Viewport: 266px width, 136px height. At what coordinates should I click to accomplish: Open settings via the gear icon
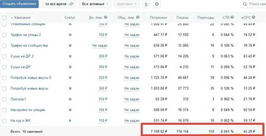[157, 4]
